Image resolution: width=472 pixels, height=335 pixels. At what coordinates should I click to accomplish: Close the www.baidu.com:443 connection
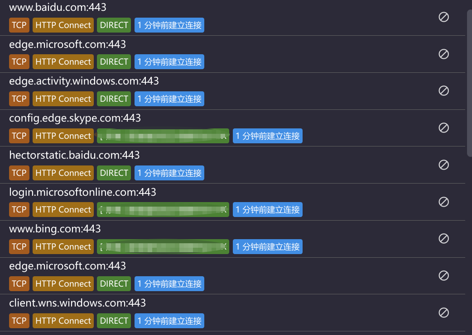443,17
